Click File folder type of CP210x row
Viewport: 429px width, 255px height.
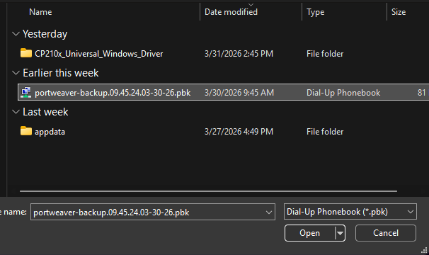coord(325,54)
